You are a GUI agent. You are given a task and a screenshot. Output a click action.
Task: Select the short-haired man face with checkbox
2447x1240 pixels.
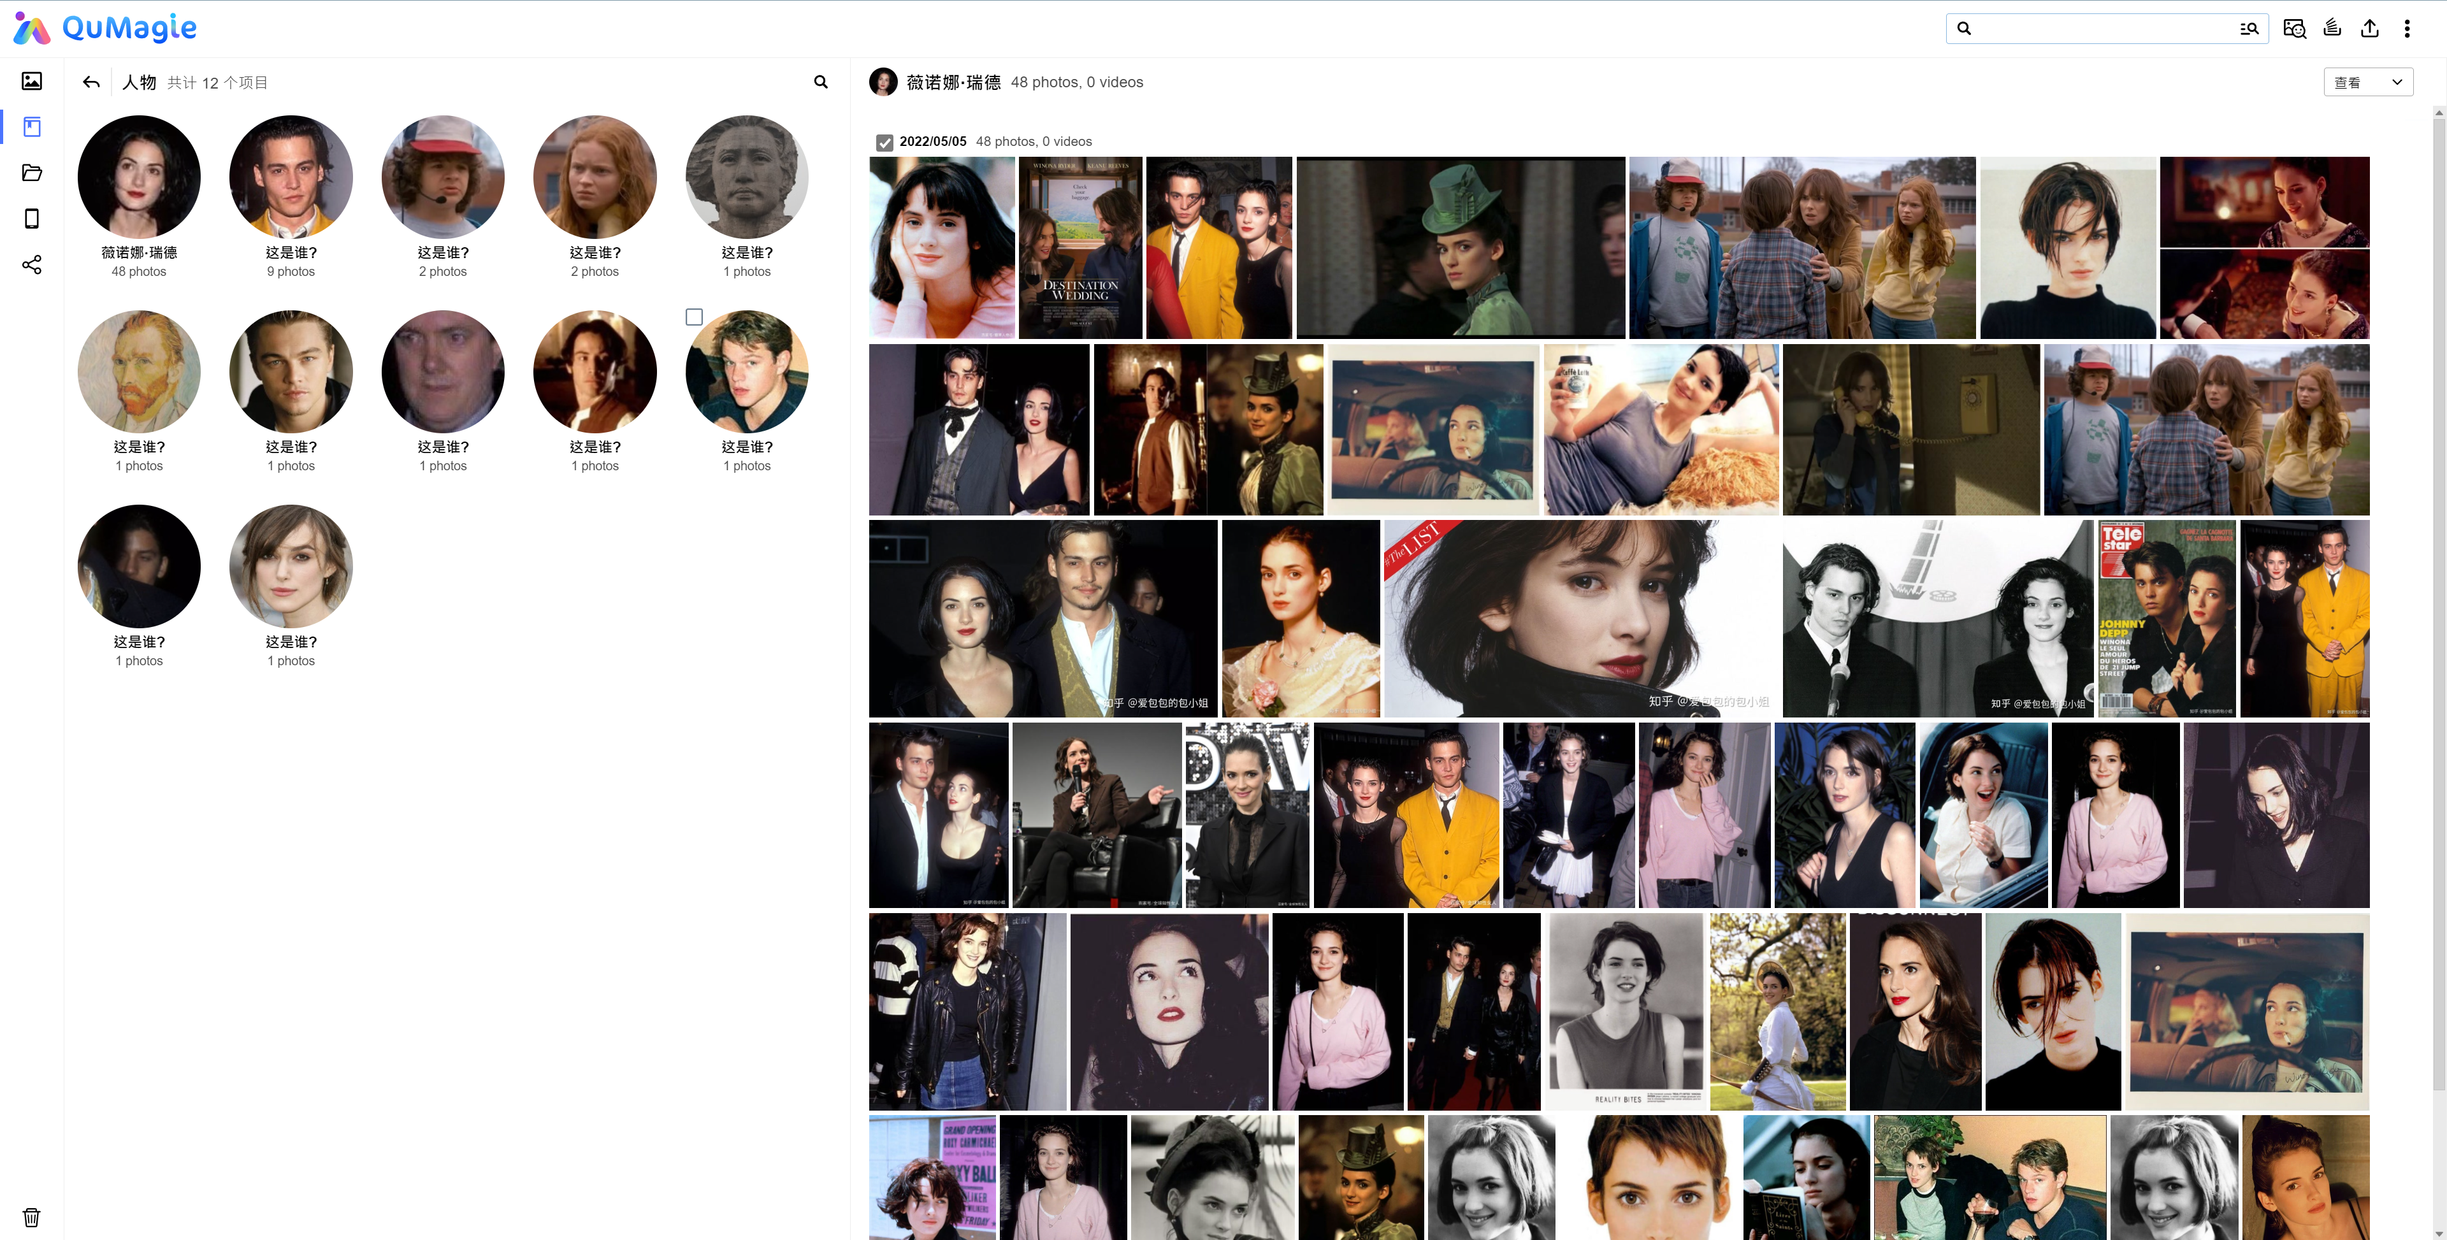coord(747,371)
